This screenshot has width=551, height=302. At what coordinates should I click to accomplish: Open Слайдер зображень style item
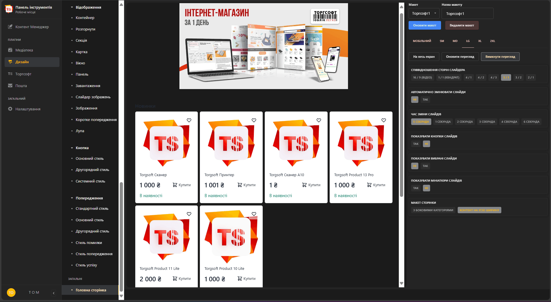tap(93, 97)
